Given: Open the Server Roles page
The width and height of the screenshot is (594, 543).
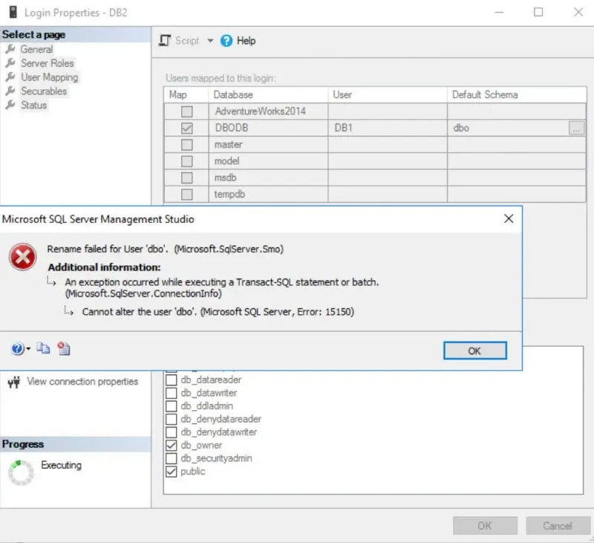Looking at the screenshot, I should (48, 63).
